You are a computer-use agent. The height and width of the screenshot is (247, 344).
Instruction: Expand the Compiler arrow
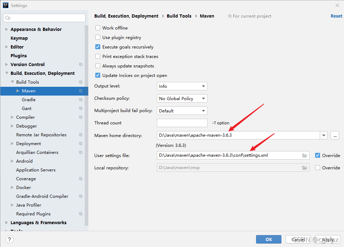pyautogui.click(x=12, y=117)
